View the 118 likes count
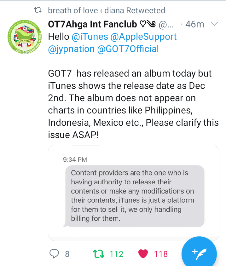The image size is (226, 266). [x=161, y=254]
